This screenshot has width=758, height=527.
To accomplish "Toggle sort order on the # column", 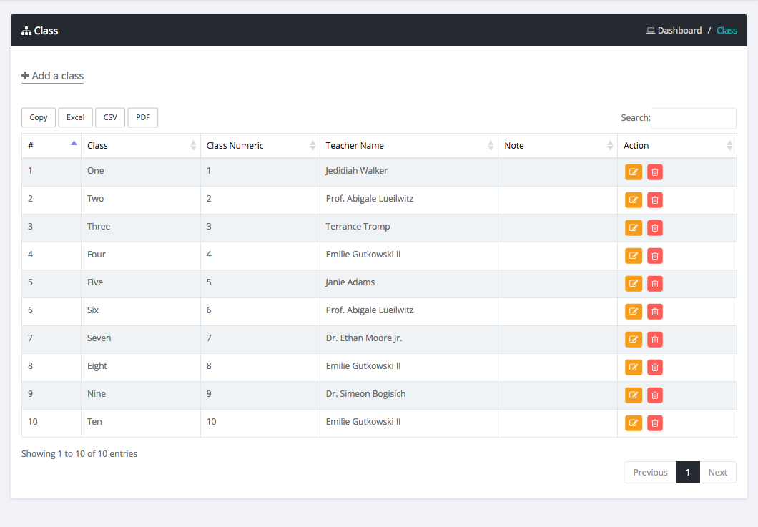I will pyautogui.click(x=51, y=146).
